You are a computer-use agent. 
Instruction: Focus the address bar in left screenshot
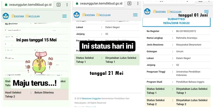[28, 5]
